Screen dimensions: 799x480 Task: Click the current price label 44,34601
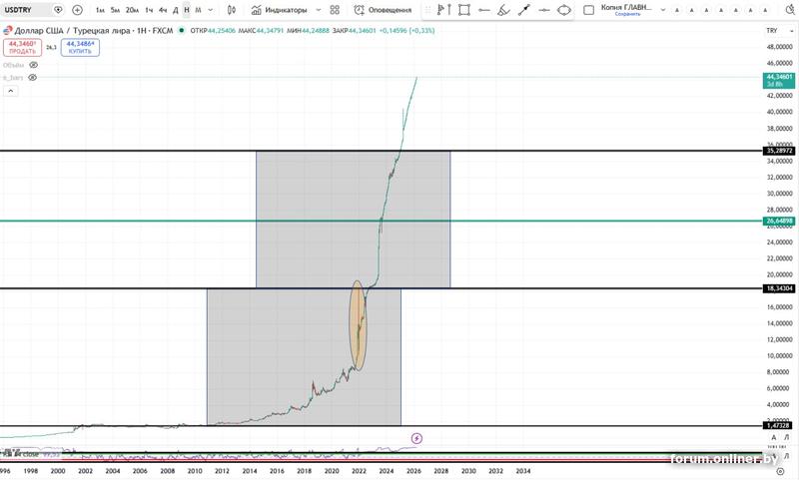pyautogui.click(x=779, y=80)
